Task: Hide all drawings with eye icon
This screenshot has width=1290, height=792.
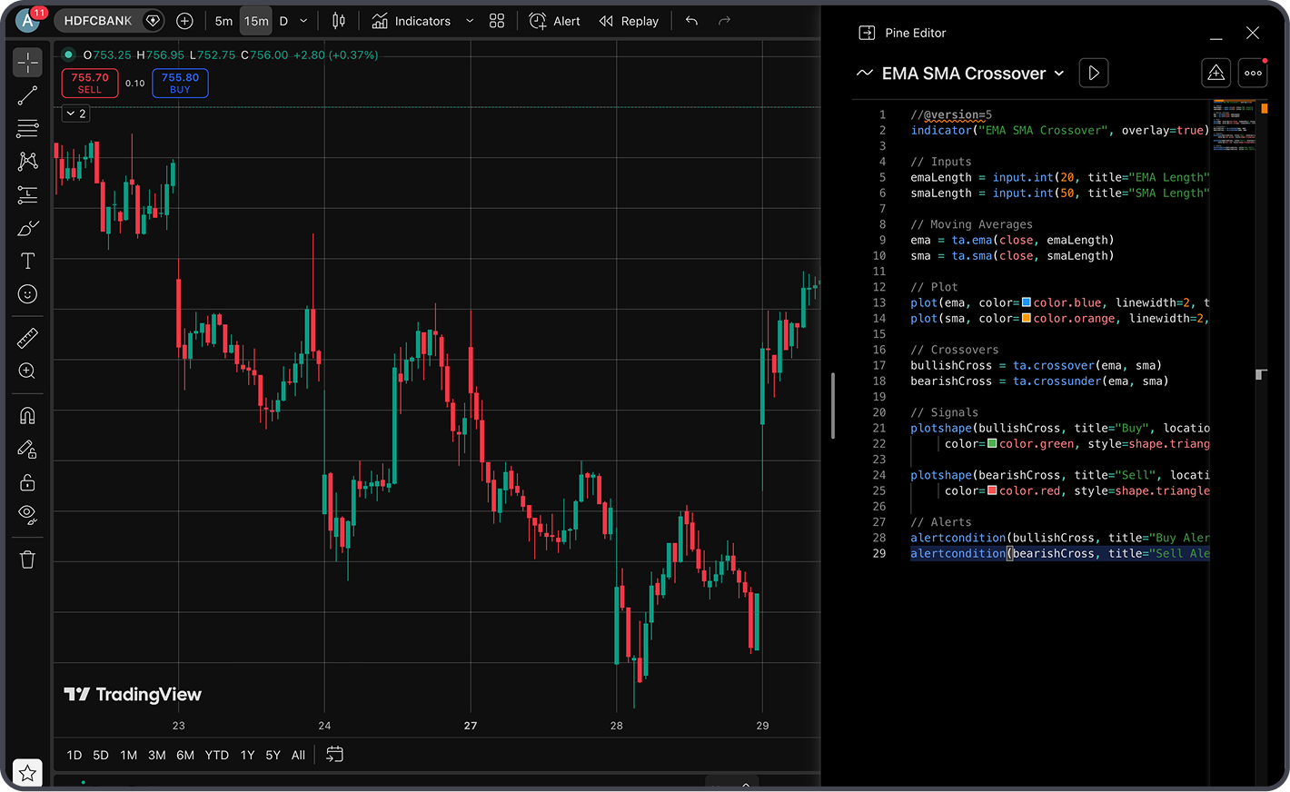Action: (x=28, y=515)
